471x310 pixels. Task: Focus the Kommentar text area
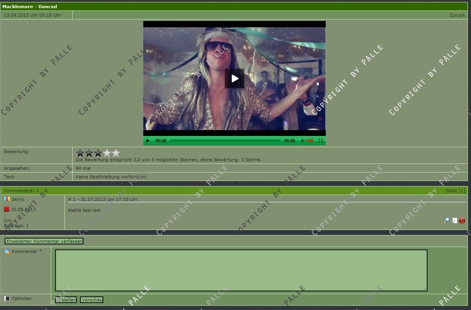pyautogui.click(x=241, y=270)
